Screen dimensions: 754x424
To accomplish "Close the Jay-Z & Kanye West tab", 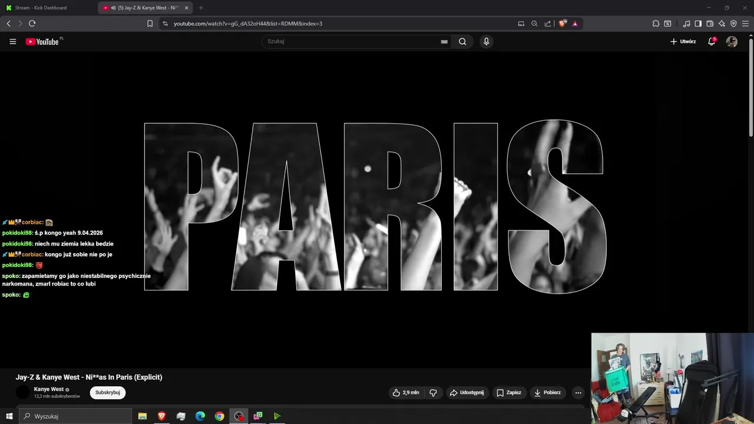I will 187,8.
